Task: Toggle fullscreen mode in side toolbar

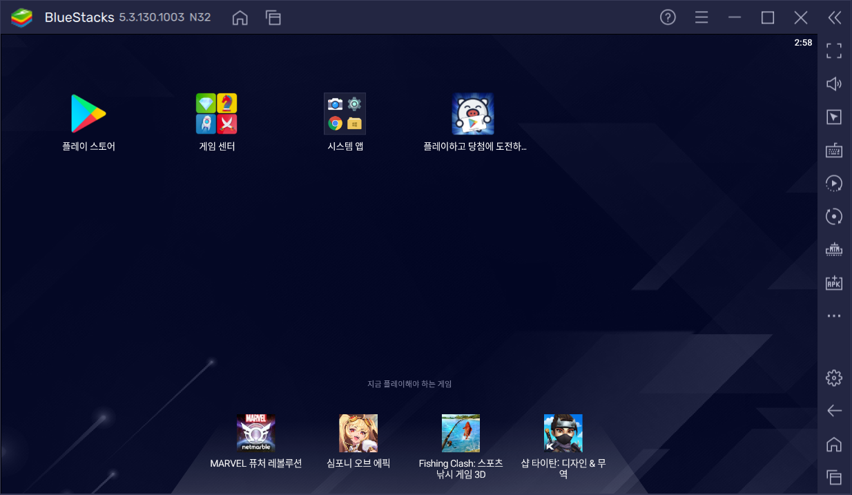Action: pyautogui.click(x=834, y=50)
